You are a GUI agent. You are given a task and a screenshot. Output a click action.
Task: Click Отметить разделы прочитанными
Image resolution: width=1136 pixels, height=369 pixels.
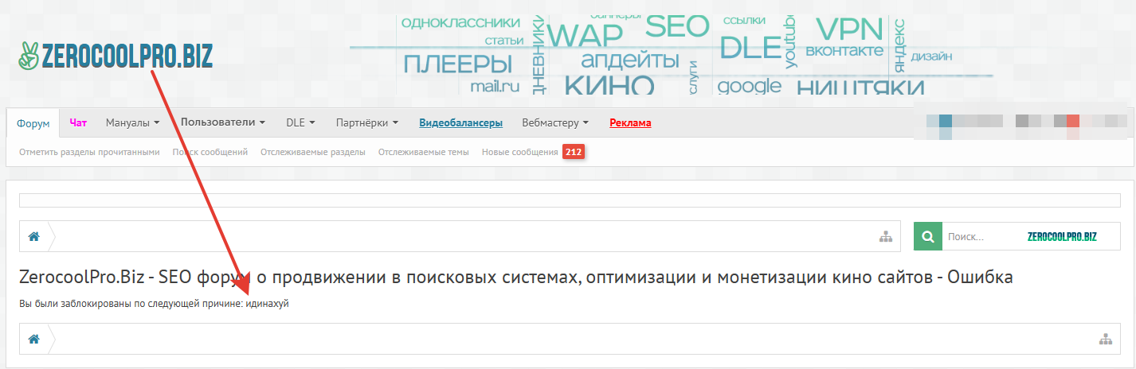89,152
